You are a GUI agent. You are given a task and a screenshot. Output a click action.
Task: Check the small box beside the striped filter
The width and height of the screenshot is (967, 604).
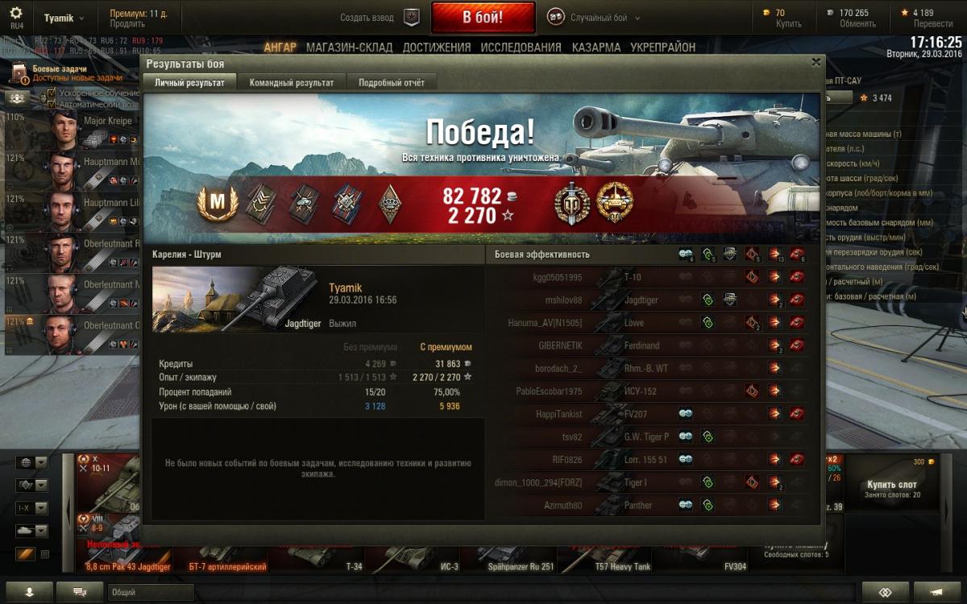pos(45,554)
